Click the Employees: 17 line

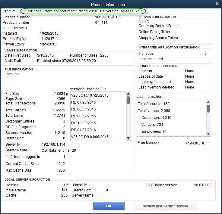tap(154, 132)
